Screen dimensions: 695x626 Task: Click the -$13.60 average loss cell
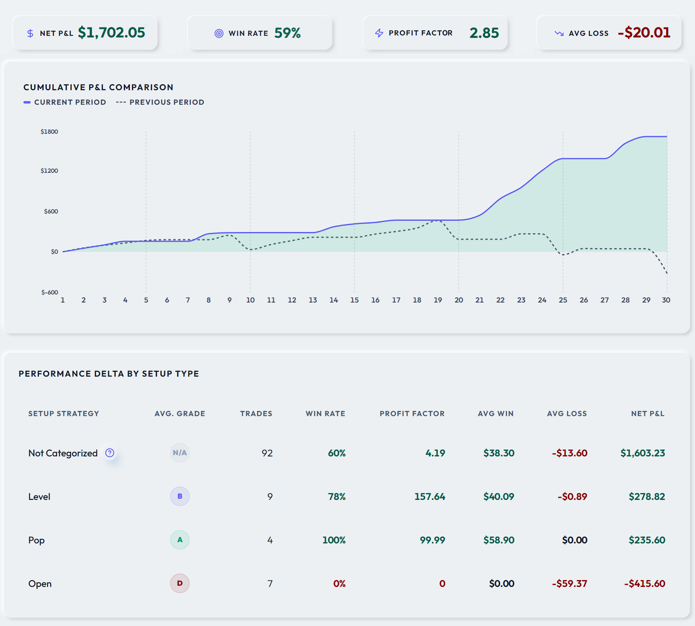tap(570, 453)
